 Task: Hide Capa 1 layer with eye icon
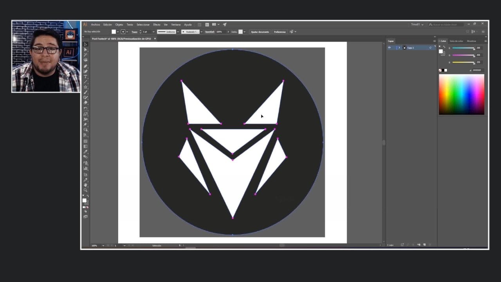pyautogui.click(x=389, y=48)
